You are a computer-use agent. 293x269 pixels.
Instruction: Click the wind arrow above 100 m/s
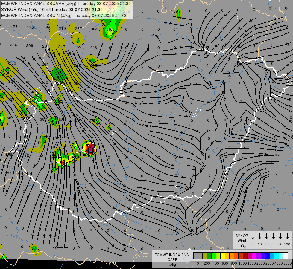point(287,236)
